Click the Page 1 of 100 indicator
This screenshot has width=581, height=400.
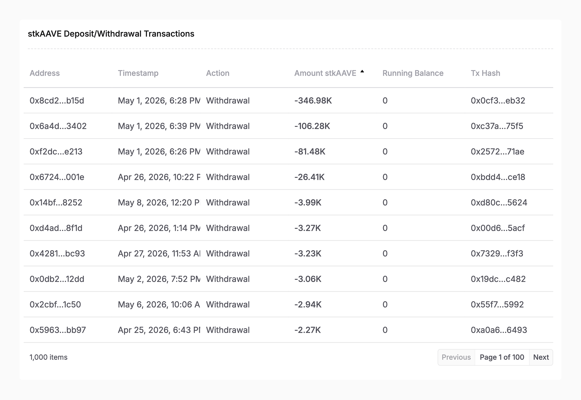[502, 357]
